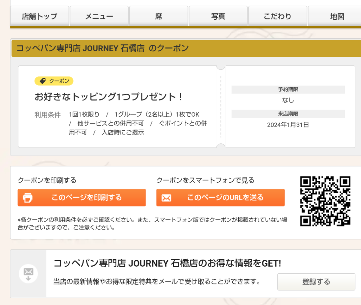Click the 登録する button
Screen dimensions: 361x305
[316, 282]
